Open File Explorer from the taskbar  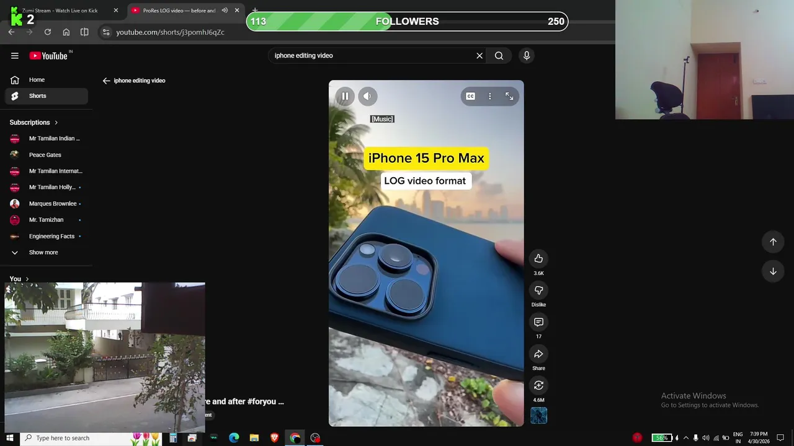(x=254, y=438)
